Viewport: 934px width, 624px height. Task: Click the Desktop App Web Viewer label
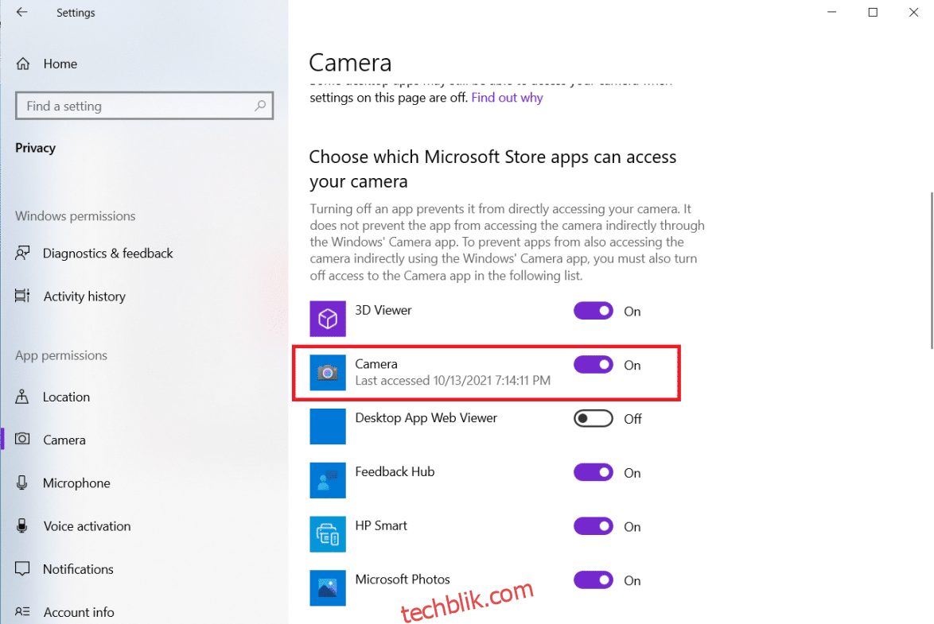click(426, 418)
